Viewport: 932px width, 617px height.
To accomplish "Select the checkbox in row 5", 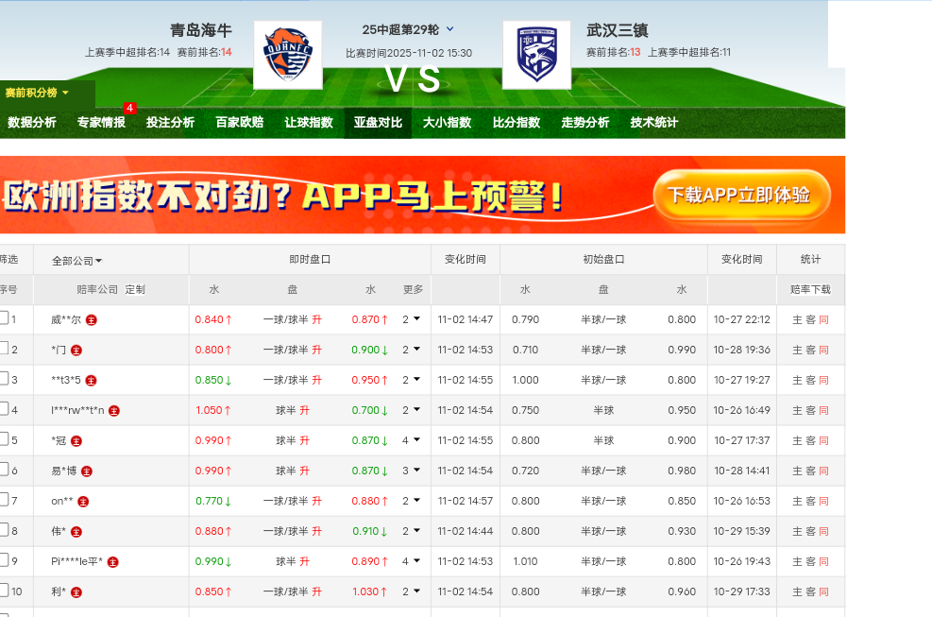I will tap(4, 439).
